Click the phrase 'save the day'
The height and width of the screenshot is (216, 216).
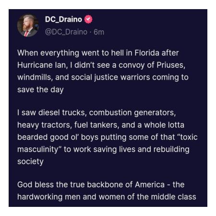40,90
